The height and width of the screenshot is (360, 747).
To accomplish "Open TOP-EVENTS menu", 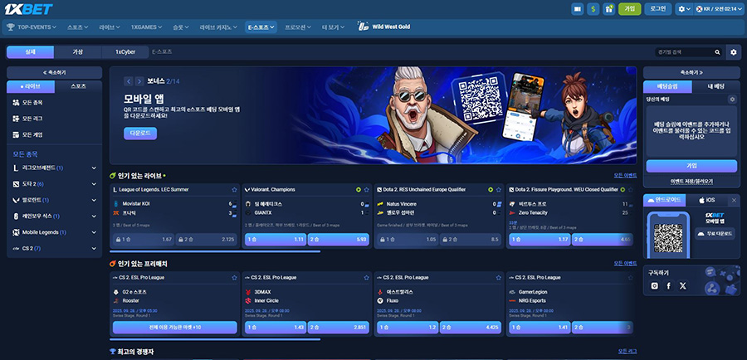I will click(x=32, y=27).
